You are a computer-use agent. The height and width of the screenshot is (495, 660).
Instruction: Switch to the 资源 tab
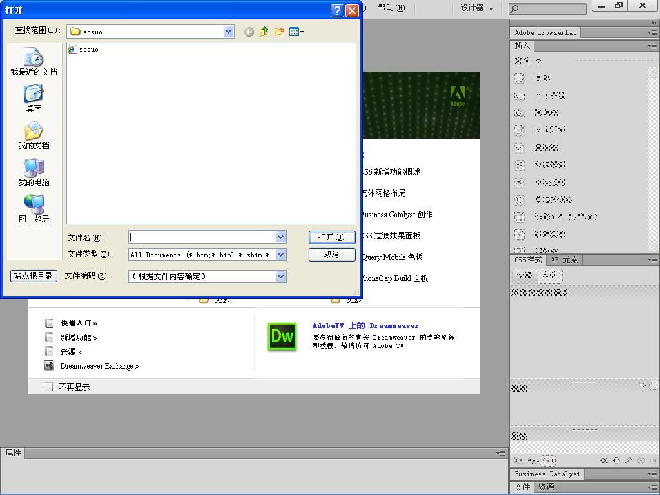[x=546, y=487]
